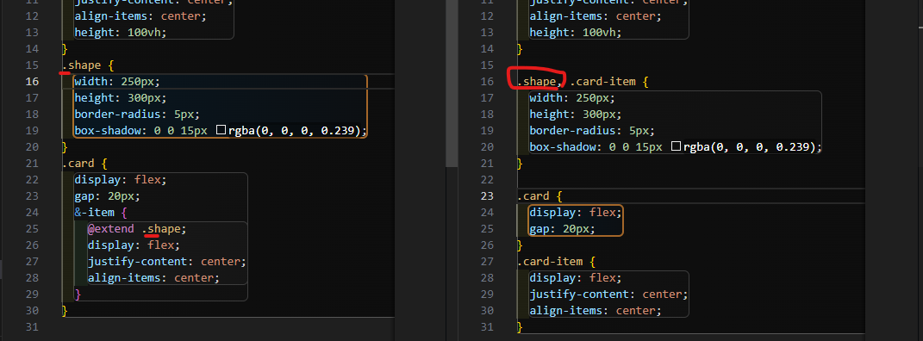Click 'justify-content: center;' on line 29, right editor
Image resolution: width=923 pixels, height=341 pixels.
pos(608,294)
